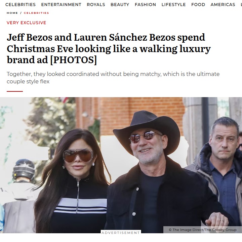Click the Image Direct photo credit
Viewport: 242px width, 242px height.
tap(202, 230)
